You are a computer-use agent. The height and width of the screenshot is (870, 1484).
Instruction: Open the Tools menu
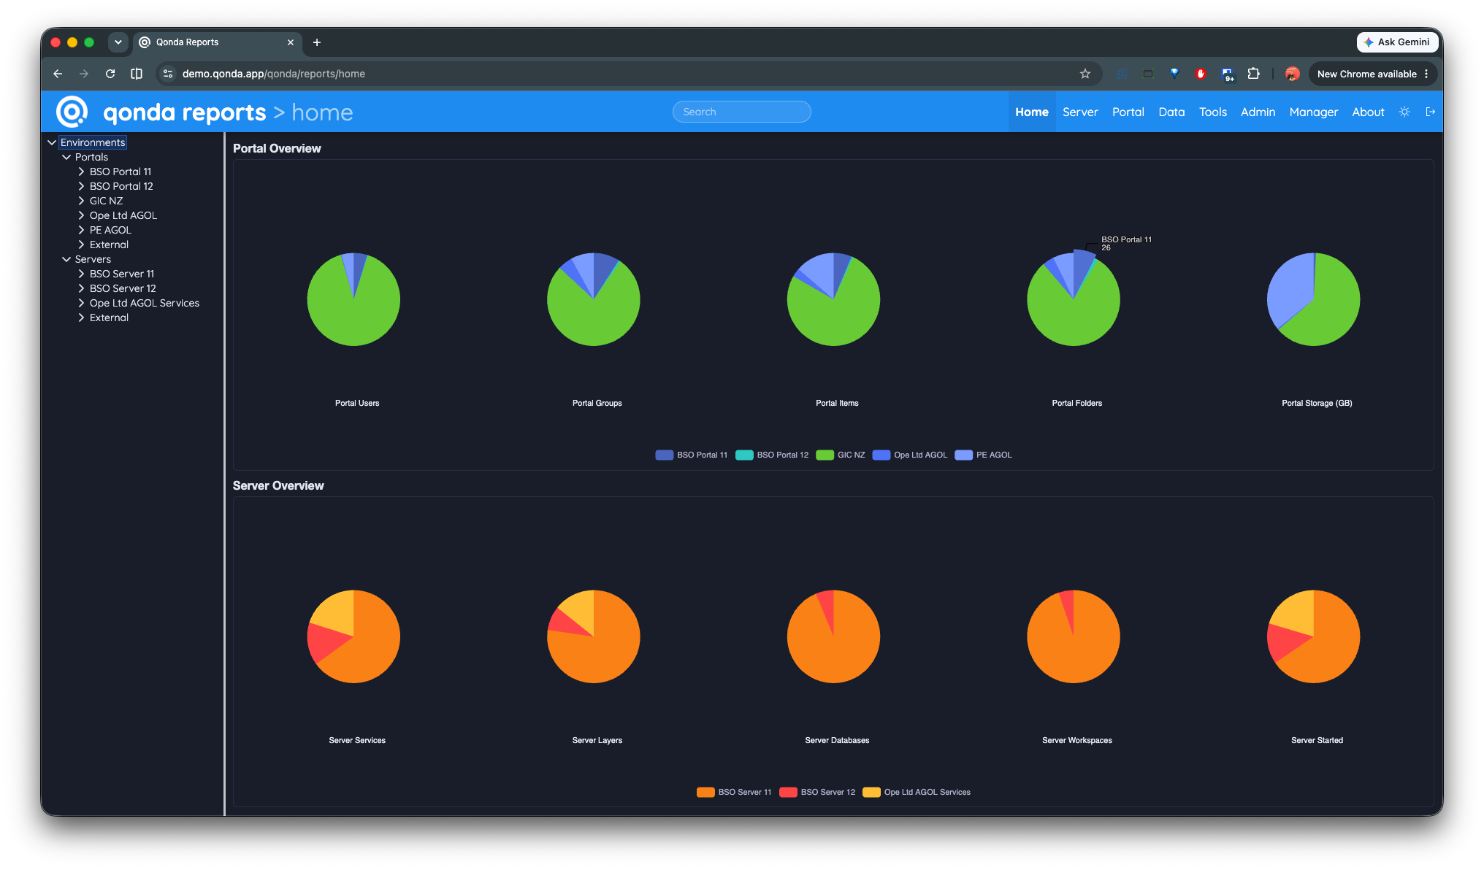(x=1213, y=112)
